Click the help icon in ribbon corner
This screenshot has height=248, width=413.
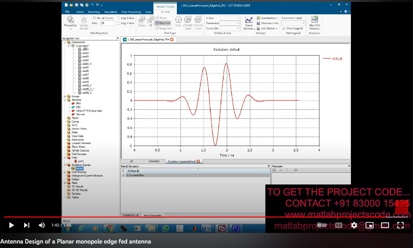346,12
